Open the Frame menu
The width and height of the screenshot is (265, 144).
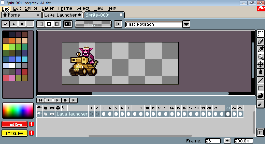tap(65, 9)
